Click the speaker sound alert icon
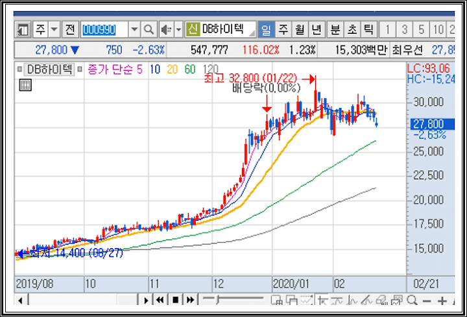Image resolution: width=467 pixels, height=317 pixels. [167, 29]
